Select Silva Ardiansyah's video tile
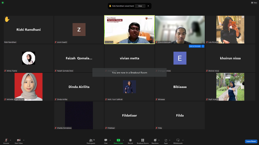Screen dimensions: 259x145 [180, 29]
